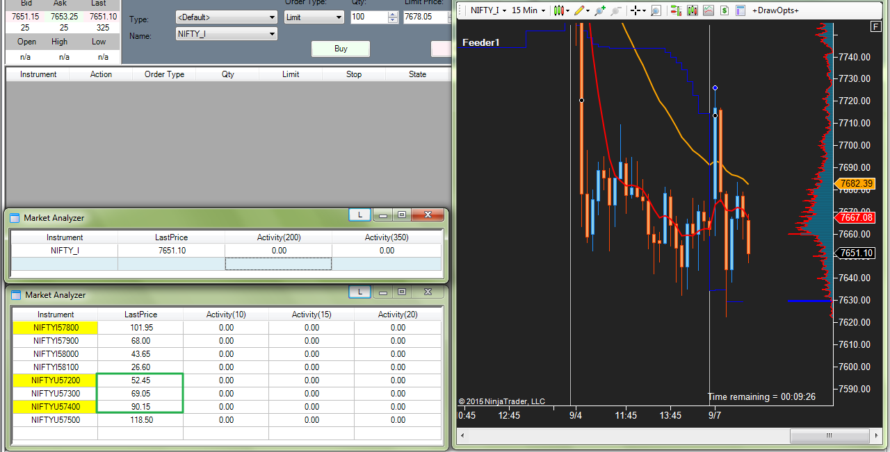The width and height of the screenshot is (890, 452).
Task: Click the Qty stepper arrows
Action: [393, 17]
